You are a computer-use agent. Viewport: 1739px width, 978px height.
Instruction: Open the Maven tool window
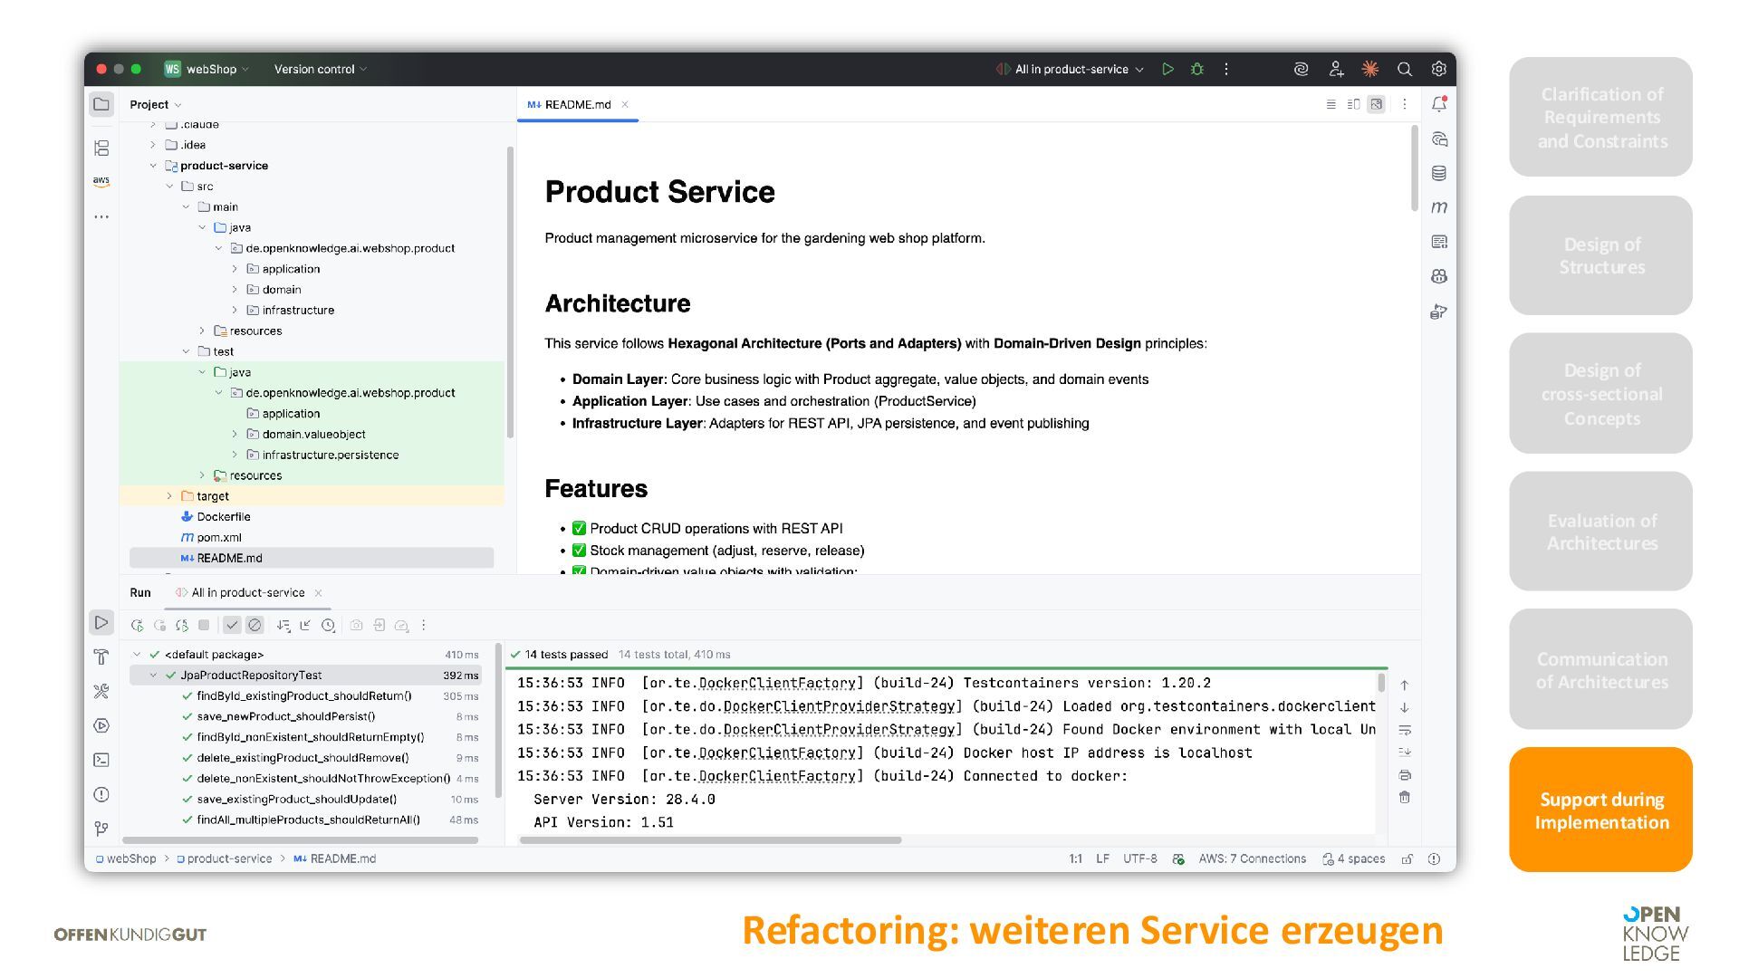pyautogui.click(x=1438, y=207)
